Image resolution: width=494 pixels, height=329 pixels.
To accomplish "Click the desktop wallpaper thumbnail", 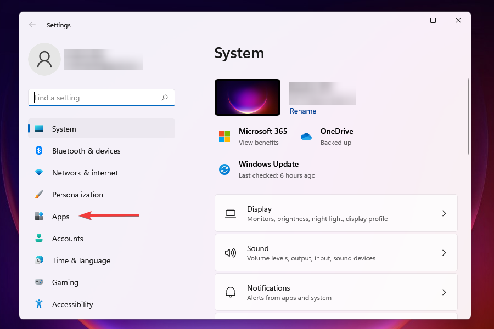I will click(x=248, y=97).
